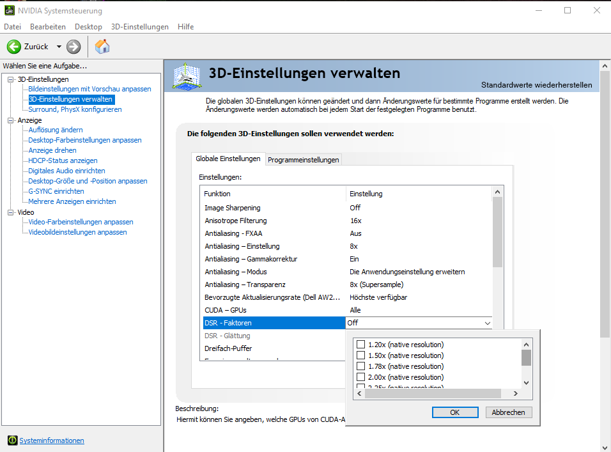
Task: Select 3D-Einstellungen verwalten in tree
Action: point(71,99)
